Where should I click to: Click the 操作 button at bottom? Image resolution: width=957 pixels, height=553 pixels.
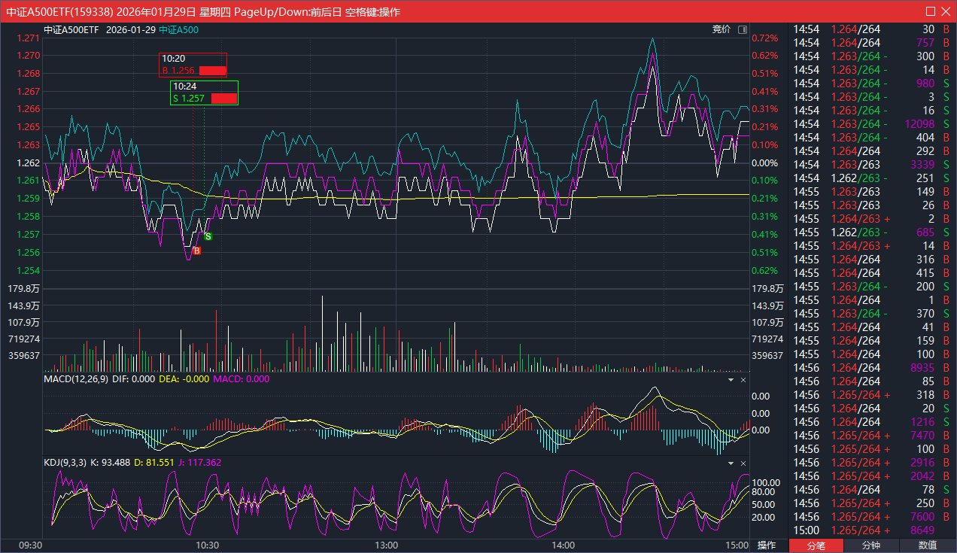766,545
